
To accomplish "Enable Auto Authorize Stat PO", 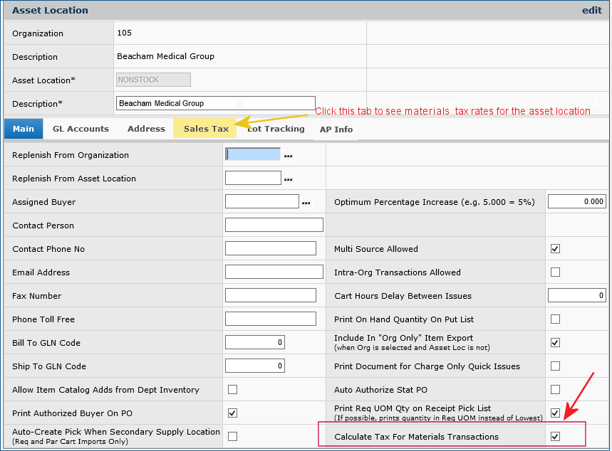I will pyautogui.click(x=555, y=389).
